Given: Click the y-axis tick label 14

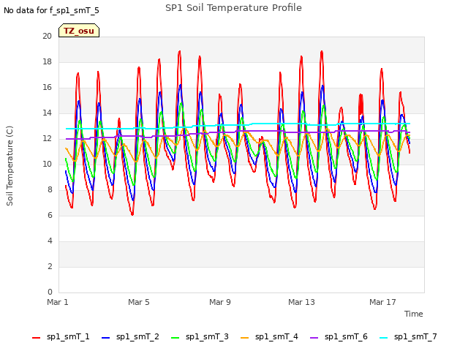Looking at the screenshot, I should coord(47,113).
